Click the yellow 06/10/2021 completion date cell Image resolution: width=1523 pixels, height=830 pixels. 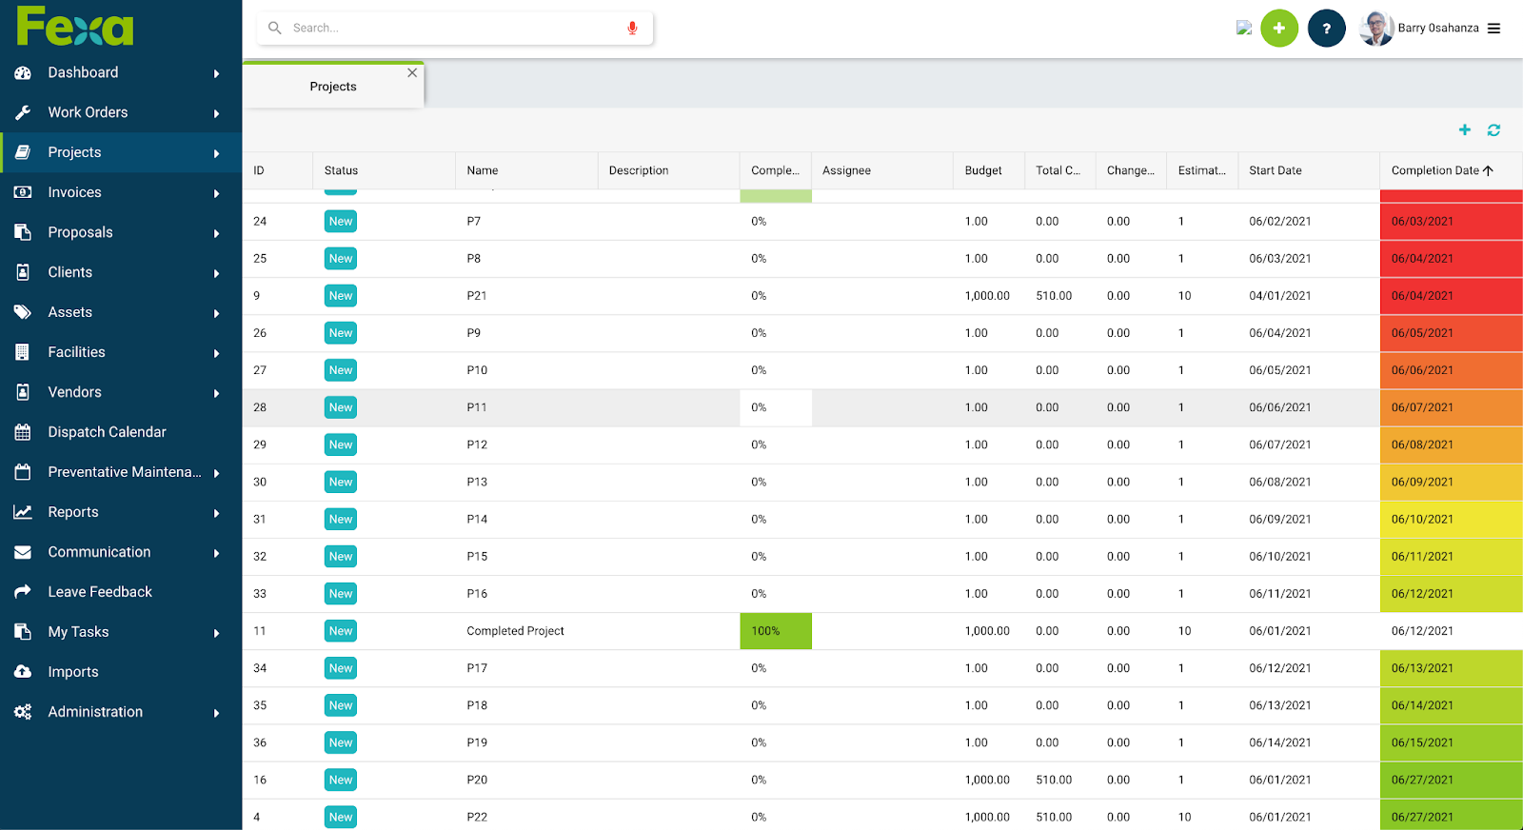coord(1451,520)
